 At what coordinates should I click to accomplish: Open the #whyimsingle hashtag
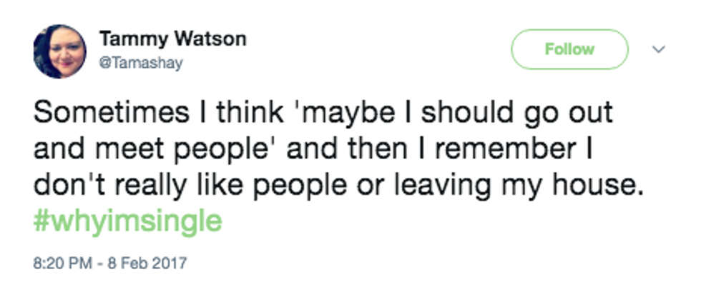pyautogui.click(x=128, y=221)
